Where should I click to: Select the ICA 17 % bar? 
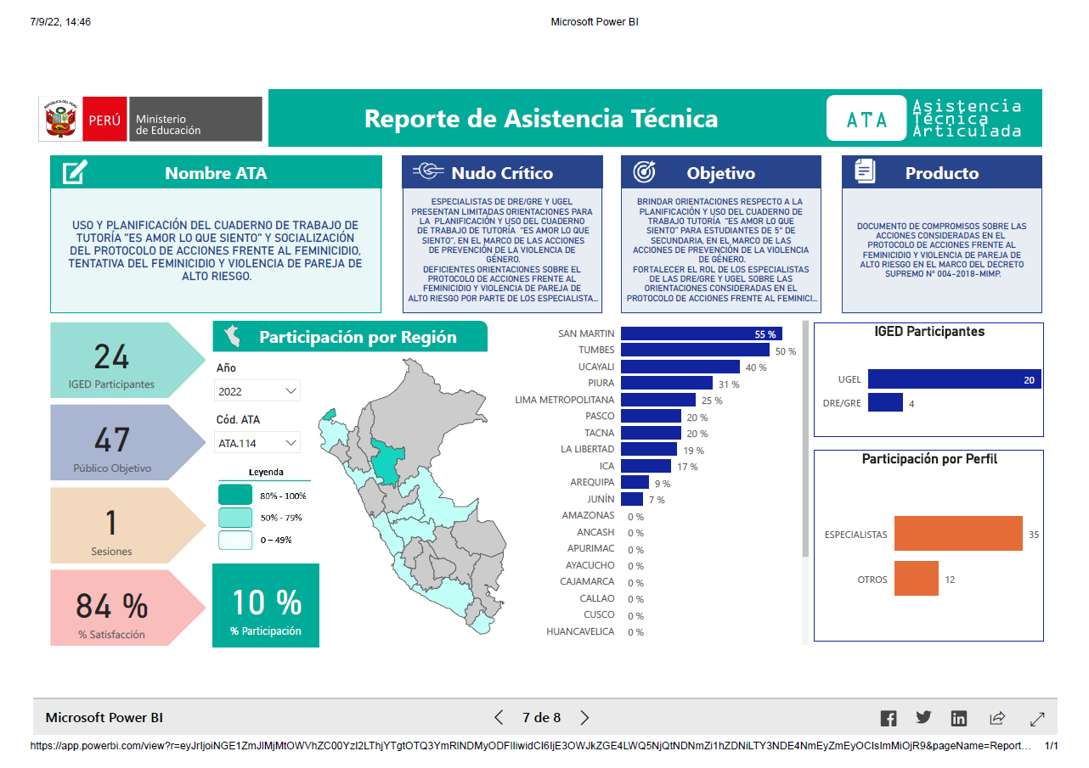tap(646, 466)
